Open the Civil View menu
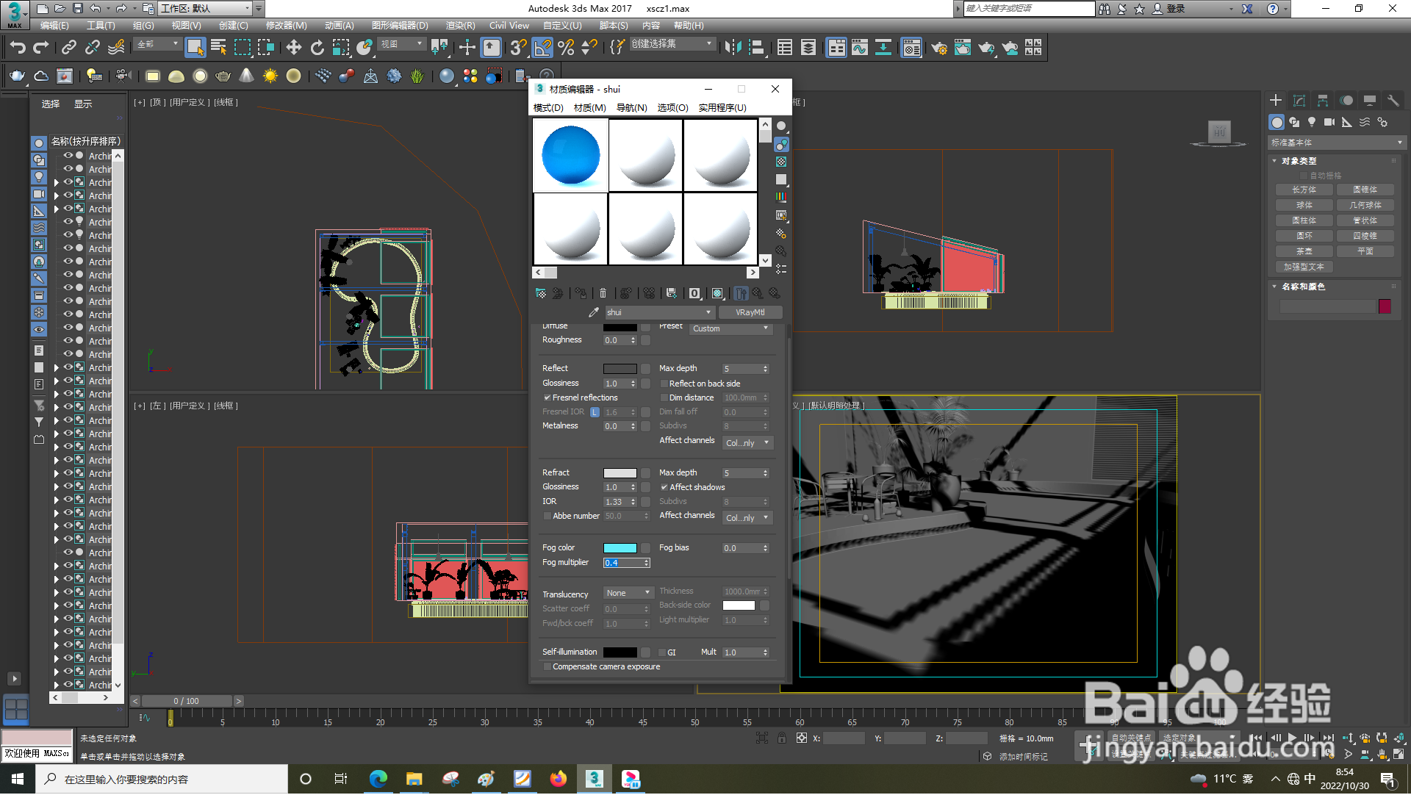 (509, 26)
